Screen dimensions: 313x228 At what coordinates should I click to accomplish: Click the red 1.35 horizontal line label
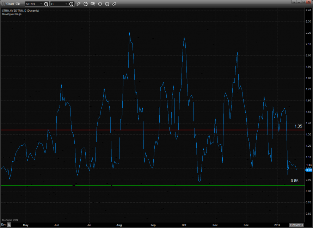pos(298,126)
